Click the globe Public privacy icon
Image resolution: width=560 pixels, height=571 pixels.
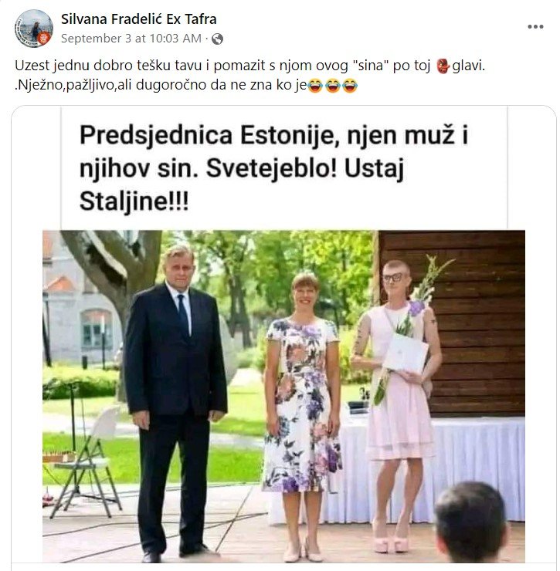point(217,39)
